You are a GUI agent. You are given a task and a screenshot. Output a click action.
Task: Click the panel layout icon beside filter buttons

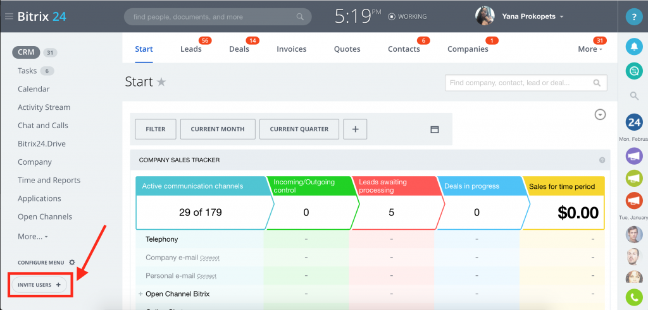pos(434,129)
